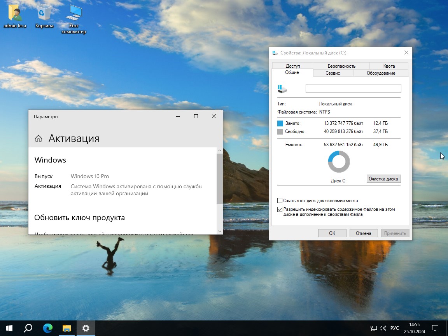Open the Windows Start menu
This screenshot has height=336, width=448.
pyautogui.click(x=9, y=328)
